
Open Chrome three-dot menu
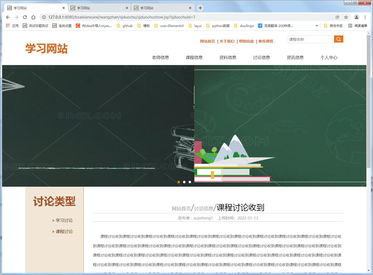pyautogui.click(x=365, y=17)
